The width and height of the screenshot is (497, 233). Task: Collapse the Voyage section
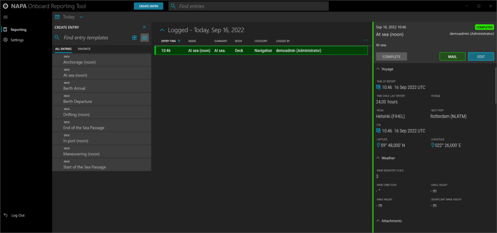[x=378, y=69]
